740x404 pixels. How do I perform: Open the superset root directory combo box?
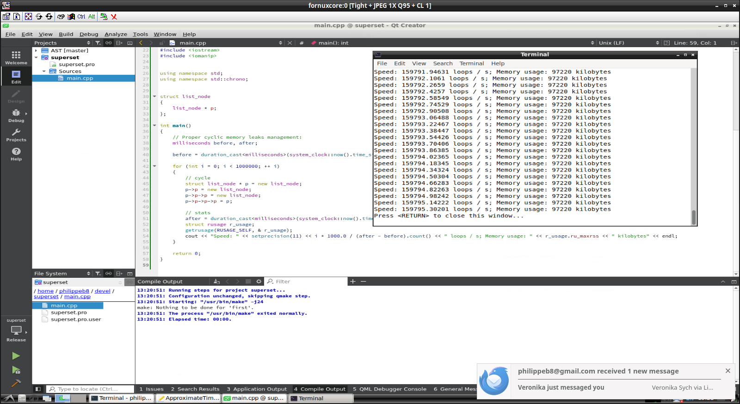point(78,282)
